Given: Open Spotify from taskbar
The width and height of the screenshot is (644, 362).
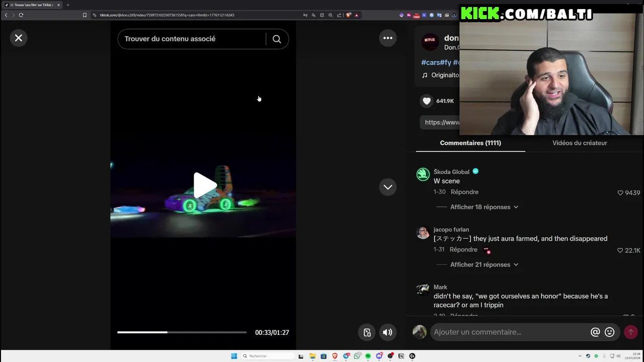Looking at the screenshot, I should coord(368,356).
